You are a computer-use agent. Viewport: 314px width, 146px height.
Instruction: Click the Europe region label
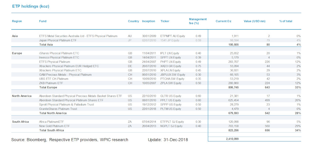17,53
